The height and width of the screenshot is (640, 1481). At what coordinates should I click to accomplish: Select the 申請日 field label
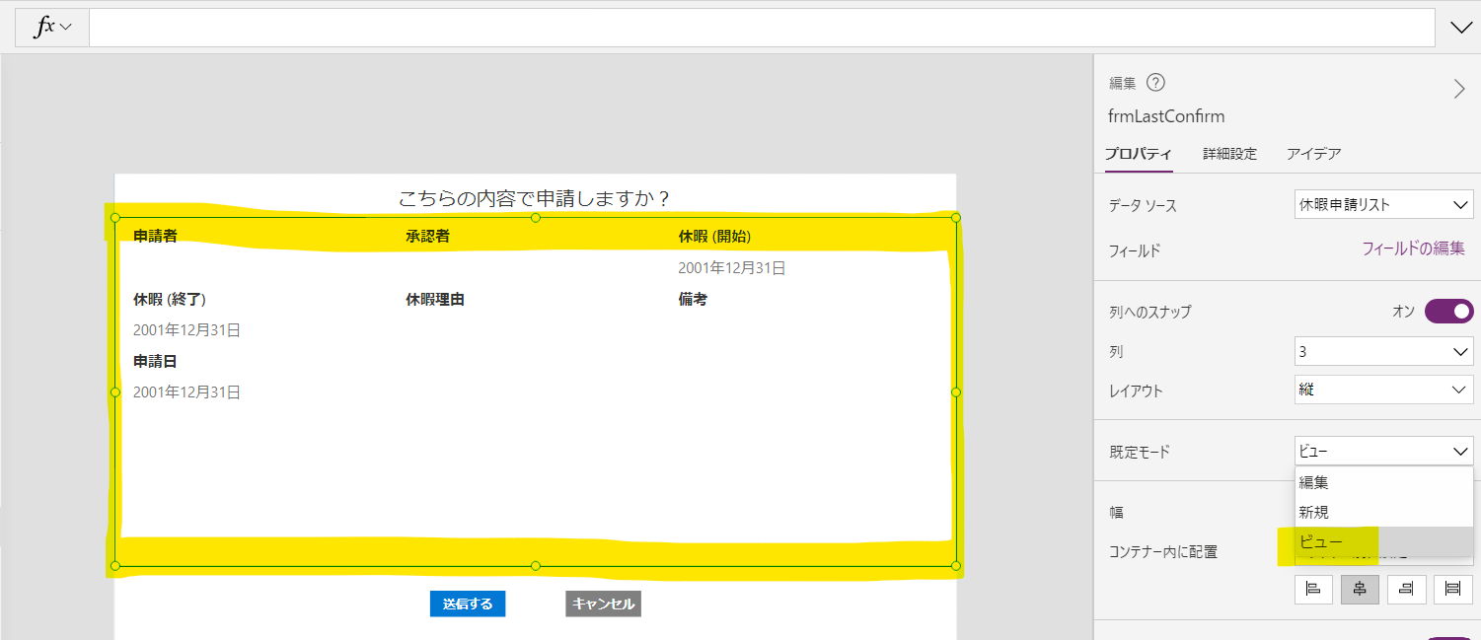click(x=155, y=361)
